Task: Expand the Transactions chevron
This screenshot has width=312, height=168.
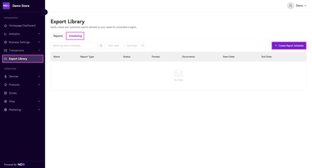Action: coord(39,51)
